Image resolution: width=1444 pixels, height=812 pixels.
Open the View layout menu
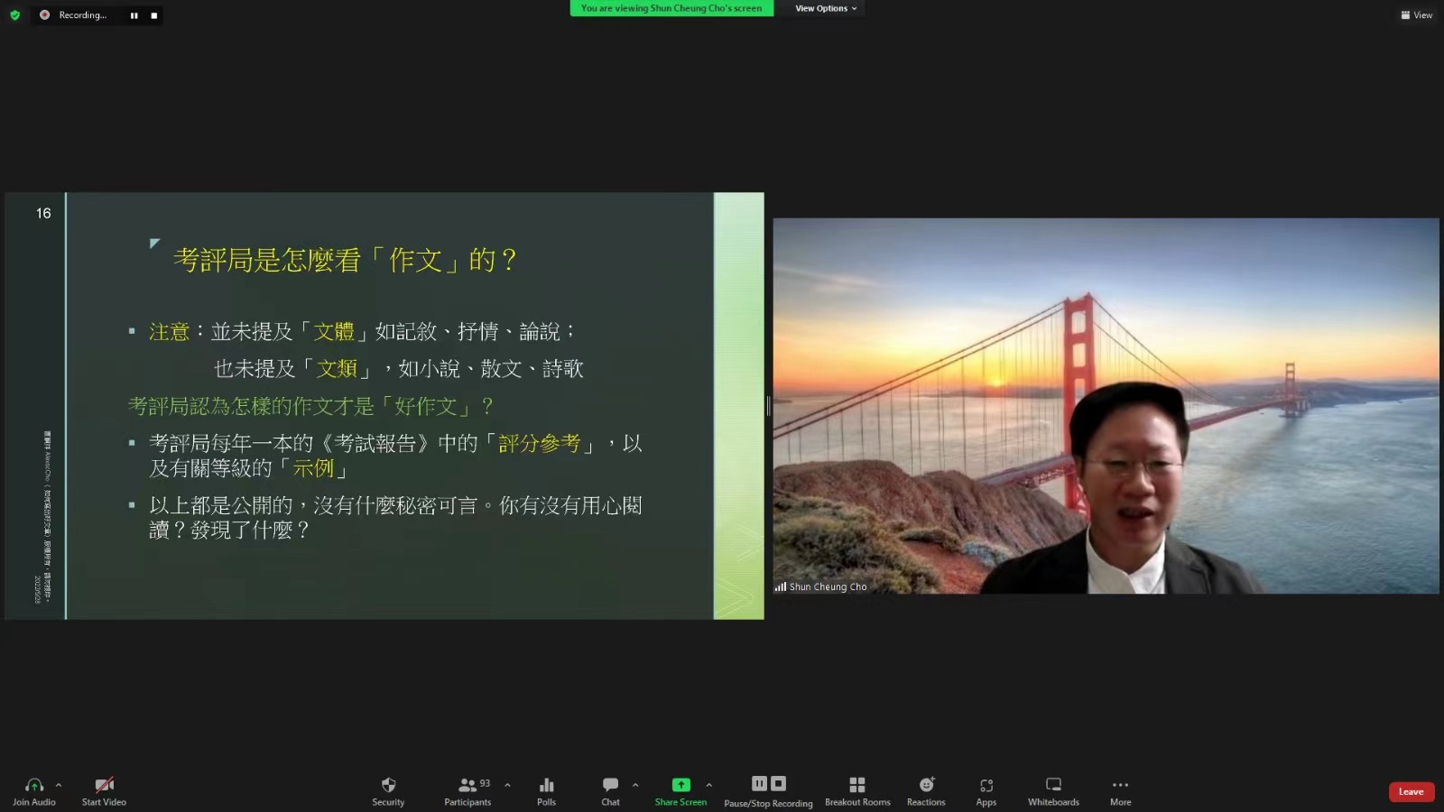pyautogui.click(x=1416, y=15)
